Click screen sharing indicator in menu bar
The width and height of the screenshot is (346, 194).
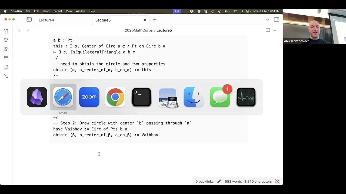pyautogui.click(x=177, y=11)
